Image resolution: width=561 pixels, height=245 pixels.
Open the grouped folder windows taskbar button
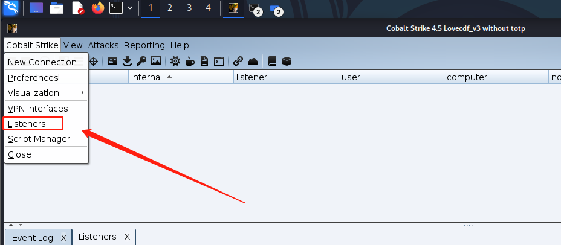point(276,9)
